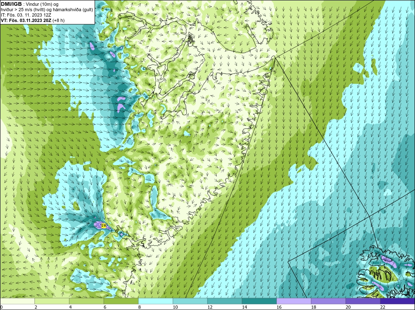
Task: Select the violet 20–22 m/s legend swatch
Action: [363, 301]
